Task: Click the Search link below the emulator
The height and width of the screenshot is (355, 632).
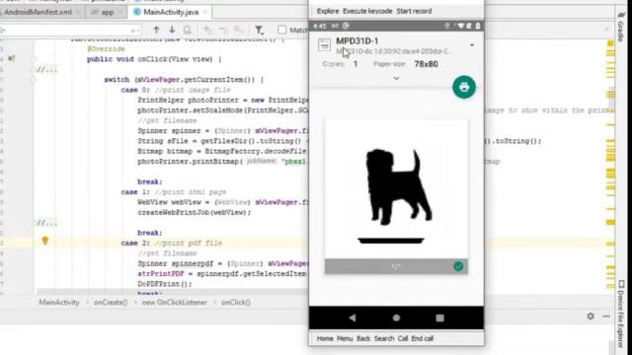Action: (384, 338)
